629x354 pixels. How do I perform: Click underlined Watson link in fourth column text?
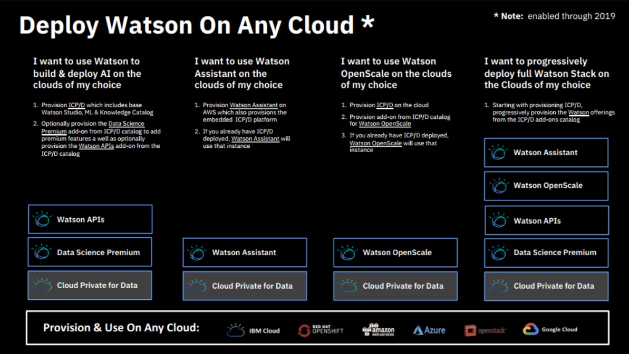pyautogui.click(x=578, y=113)
